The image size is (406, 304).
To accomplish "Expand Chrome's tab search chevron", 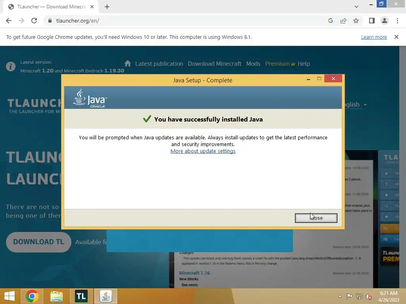I will 356,7.
